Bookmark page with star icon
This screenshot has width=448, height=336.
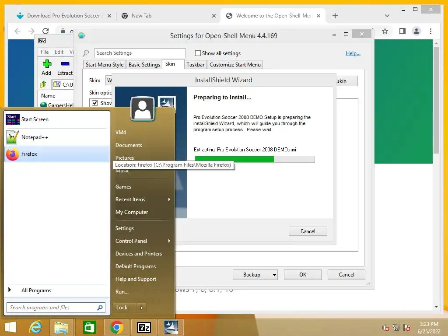pos(385,31)
